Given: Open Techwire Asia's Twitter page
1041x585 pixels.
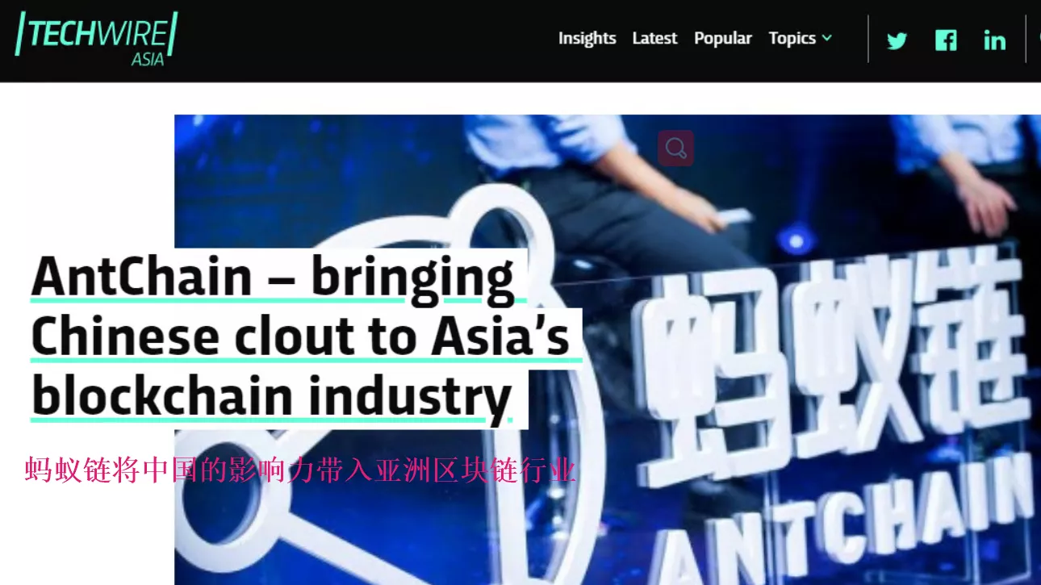Looking at the screenshot, I should [x=897, y=40].
